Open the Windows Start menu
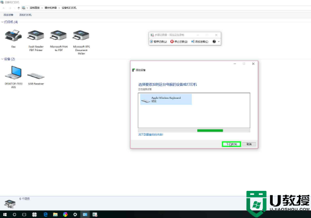Screen dimensions: 311x218 [5, 215]
